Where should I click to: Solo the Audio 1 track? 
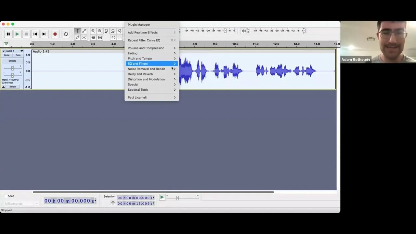[18, 55]
